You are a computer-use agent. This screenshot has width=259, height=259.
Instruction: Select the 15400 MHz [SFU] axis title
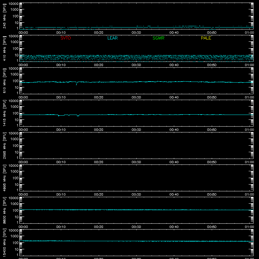coord(4,242)
